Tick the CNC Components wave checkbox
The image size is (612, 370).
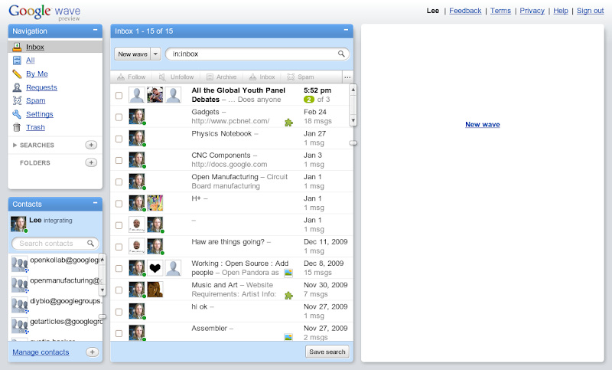pos(119,160)
